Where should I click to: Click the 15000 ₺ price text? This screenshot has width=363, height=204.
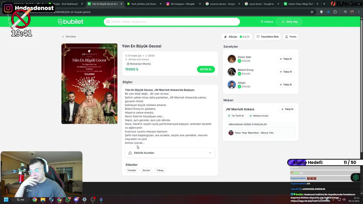[132, 69]
